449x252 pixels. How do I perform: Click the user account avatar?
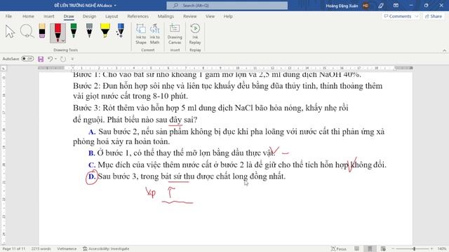pyautogui.click(x=366, y=6)
